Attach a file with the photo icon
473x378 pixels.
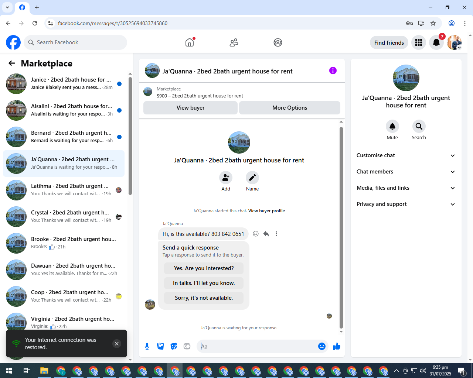point(160,346)
